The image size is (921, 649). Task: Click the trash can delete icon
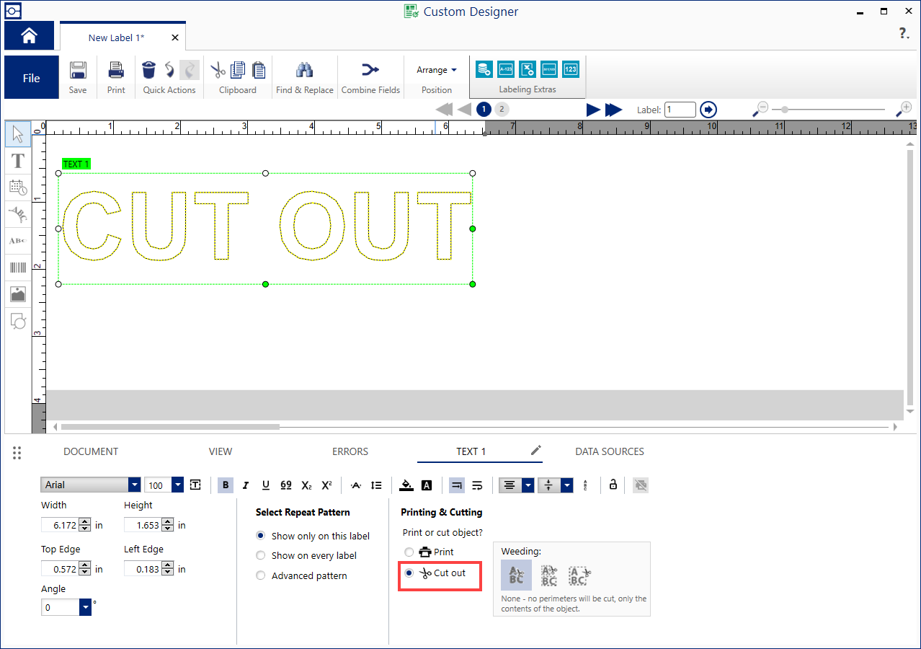click(148, 70)
